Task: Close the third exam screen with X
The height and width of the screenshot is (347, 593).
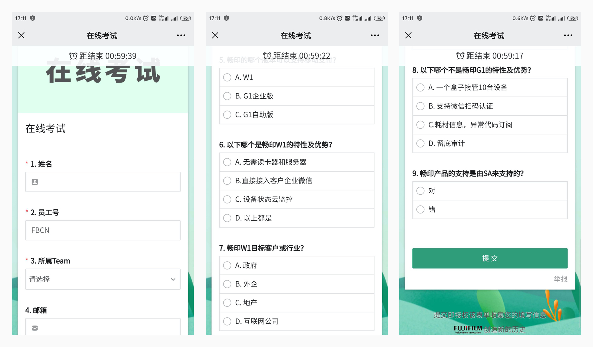Action: [x=408, y=35]
